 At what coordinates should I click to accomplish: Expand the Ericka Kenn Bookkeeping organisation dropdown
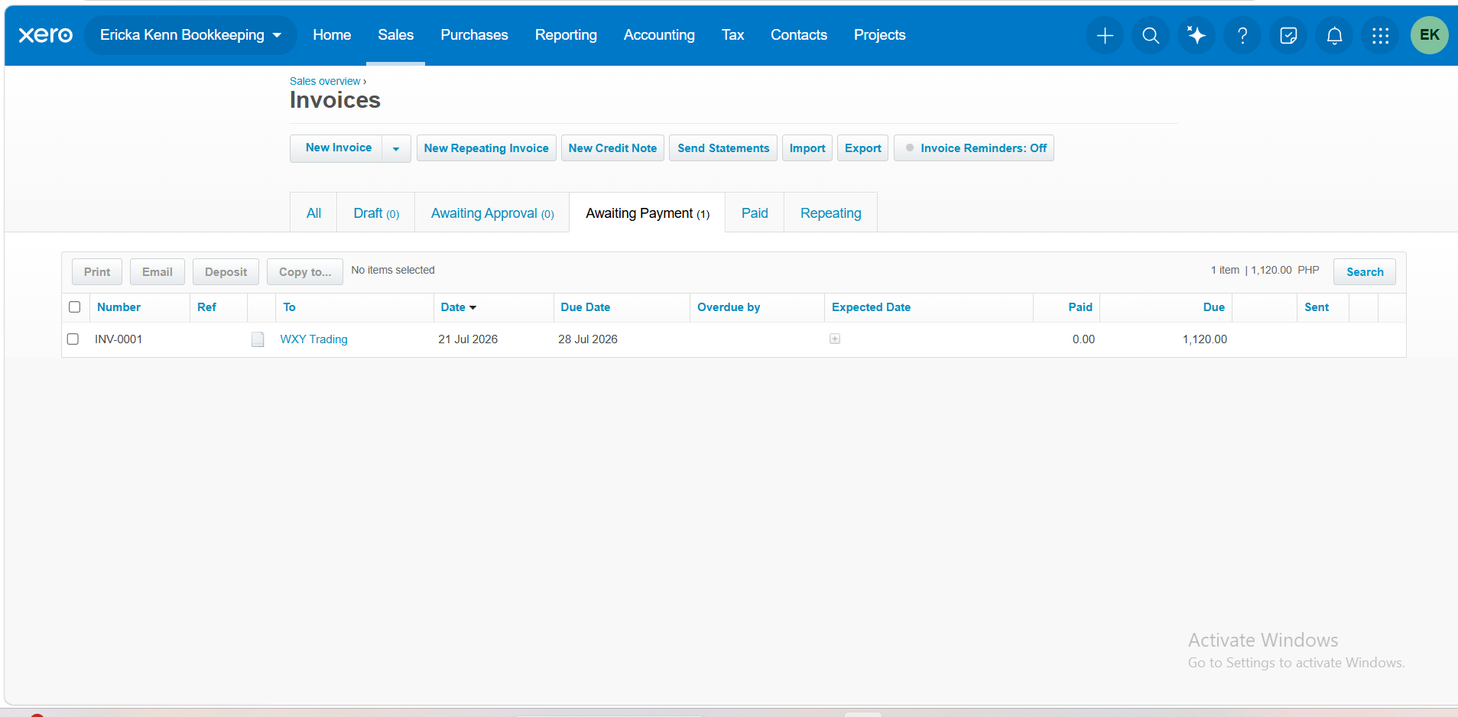190,35
